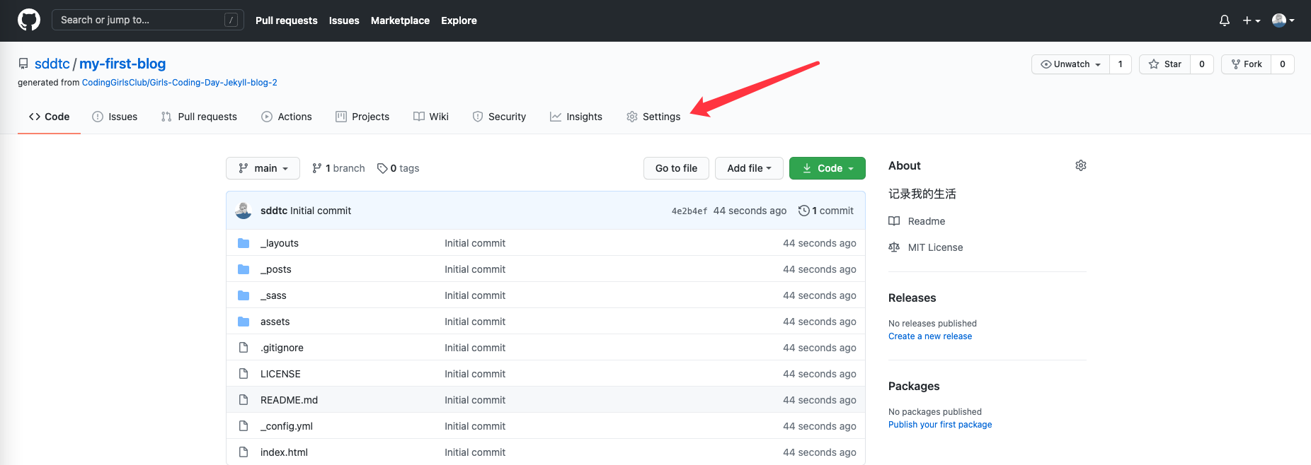Screen dimensions: 1311x465
Task: Switch to the Actions tab
Action: tap(287, 117)
